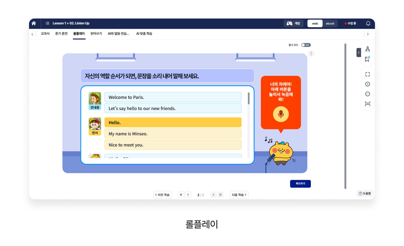Switch to the 받아쓰기 tab
The width and height of the screenshot is (404, 246).
point(96,34)
